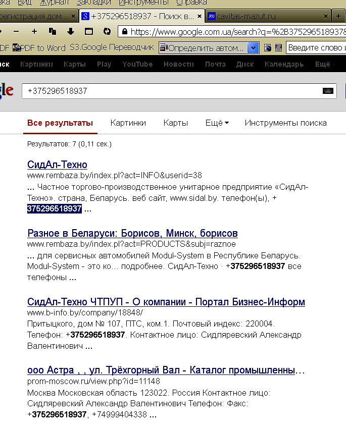Open Диск in the Google bar
346x431 pixels.
pos(245,64)
